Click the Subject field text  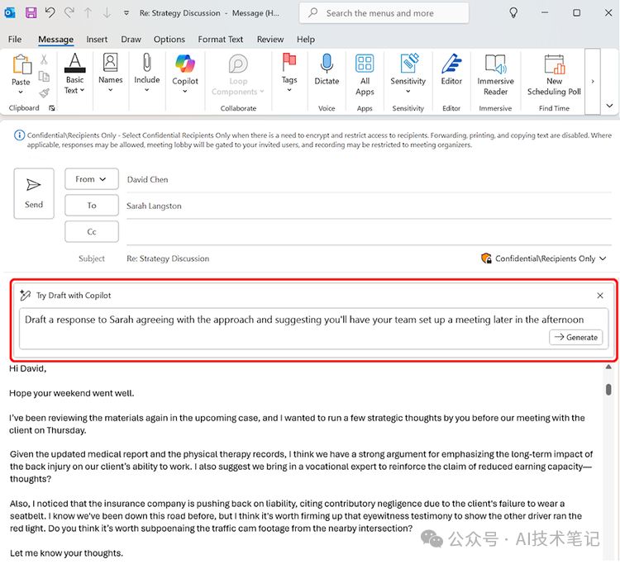pos(168,258)
